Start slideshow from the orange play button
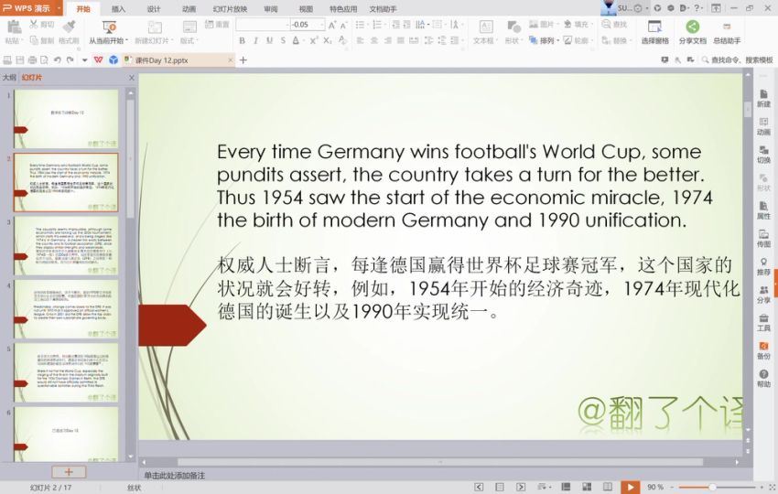The image size is (778, 494). click(630, 487)
